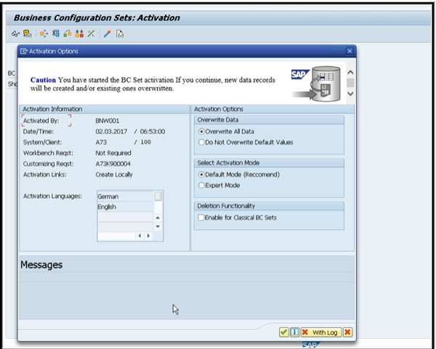
Task: Close the Activation Options dialog via title X
Action: click(x=350, y=51)
